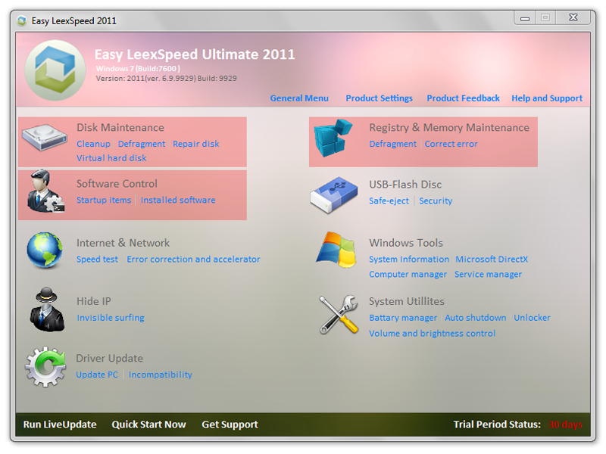
Task: Click the USB Safe-eject link
Action: 389,201
